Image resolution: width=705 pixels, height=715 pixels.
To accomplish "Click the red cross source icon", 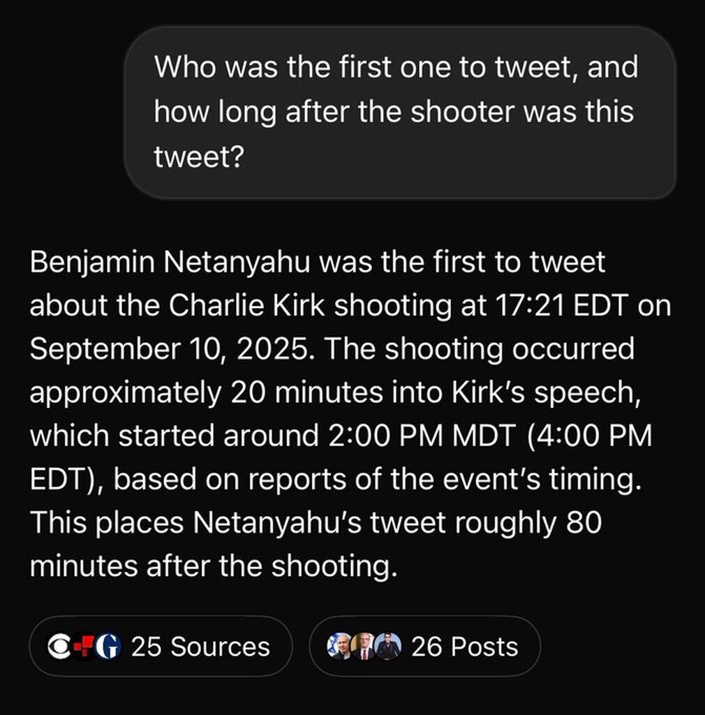I will click(84, 647).
